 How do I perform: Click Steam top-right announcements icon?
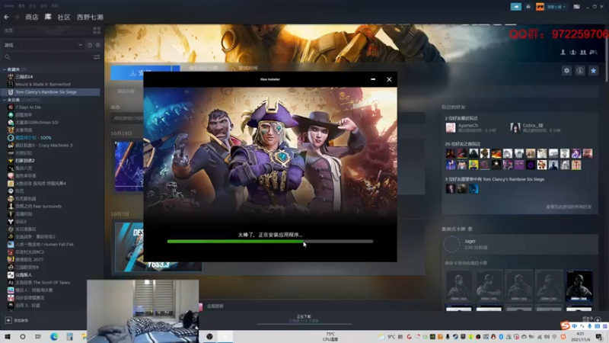(x=516, y=7)
